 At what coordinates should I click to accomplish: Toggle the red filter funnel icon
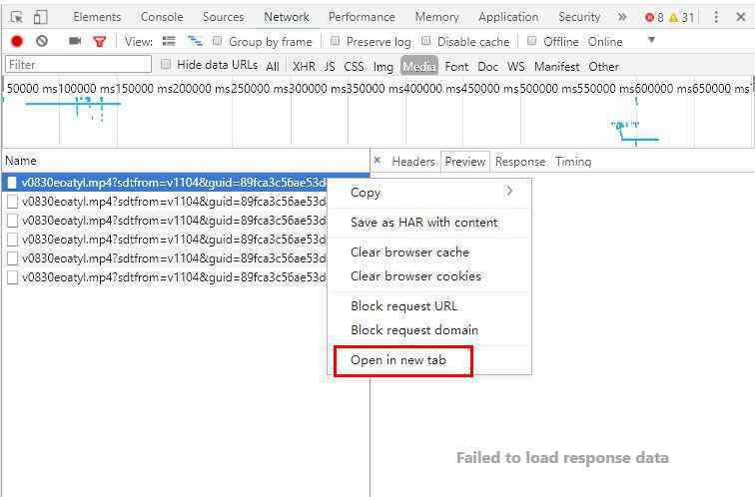tap(99, 41)
